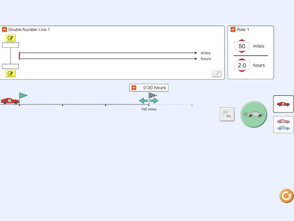Decrease the miles value below 50

[x=242, y=52]
